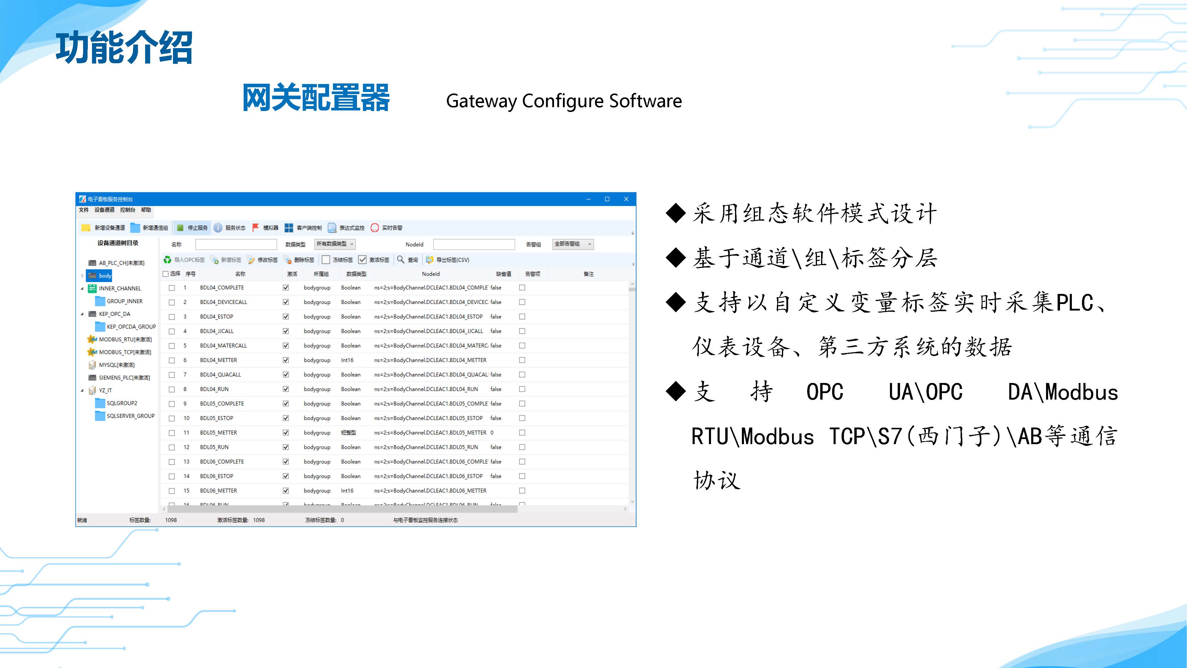1187x668 pixels.
Task: Click the 修改标签 button
Action: click(x=263, y=259)
